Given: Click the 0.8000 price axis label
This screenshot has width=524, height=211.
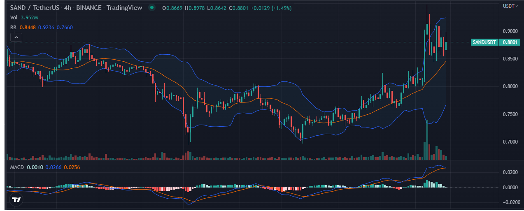Looking at the screenshot, I should [x=510, y=86].
